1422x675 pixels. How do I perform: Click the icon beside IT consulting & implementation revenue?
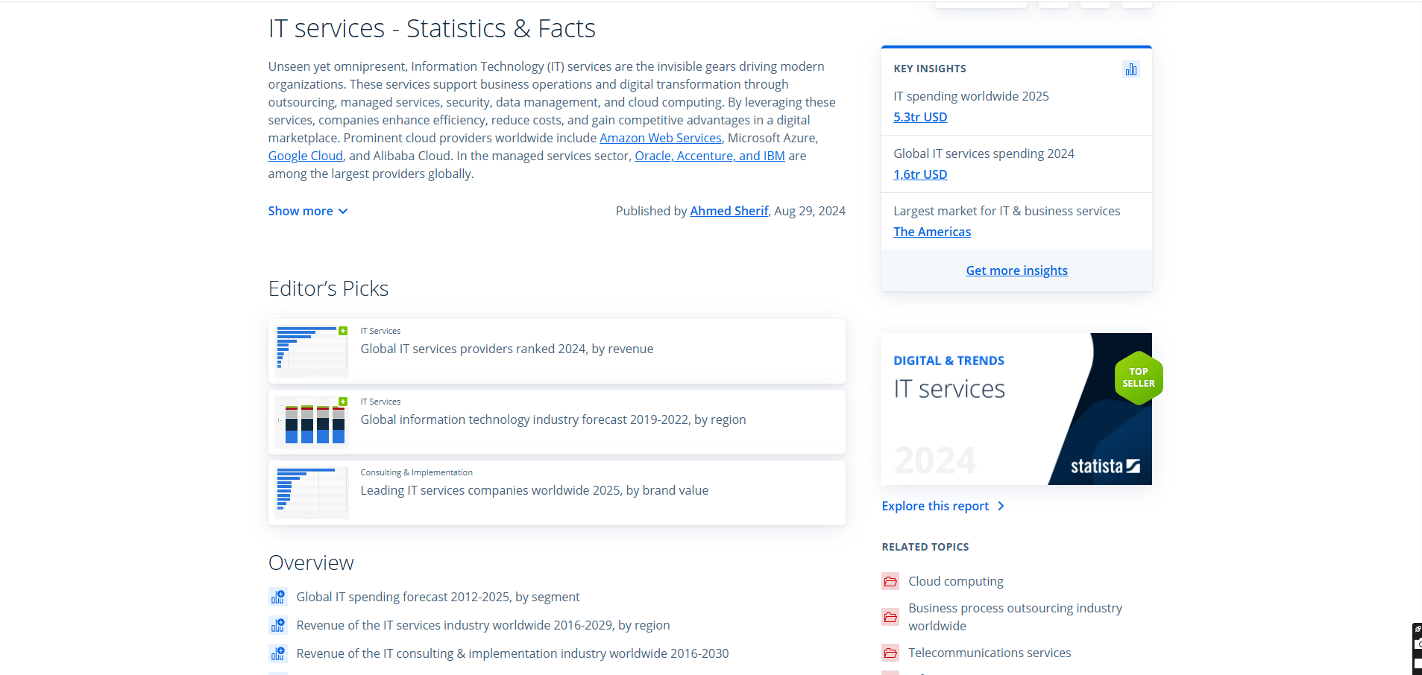click(277, 653)
